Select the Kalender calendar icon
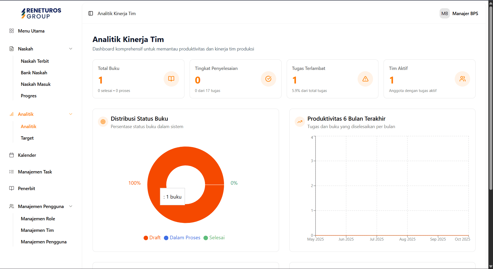Image resolution: width=493 pixels, height=269 pixels. [x=12, y=155]
